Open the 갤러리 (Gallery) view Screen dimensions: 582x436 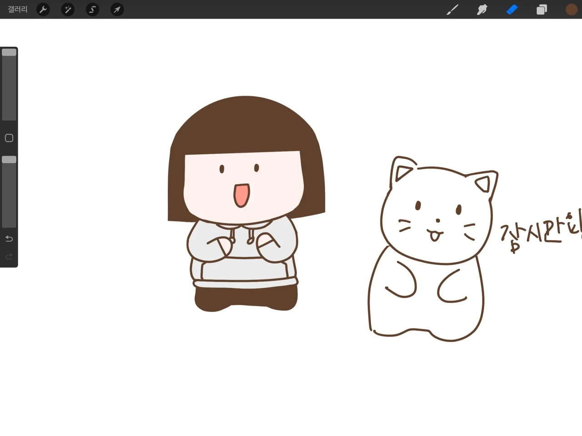pyautogui.click(x=18, y=9)
